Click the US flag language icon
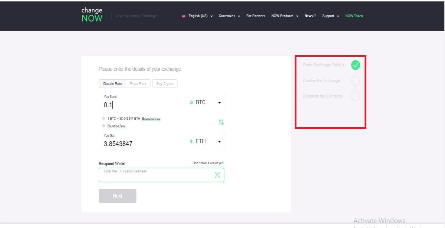Image resolution: width=445 pixels, height=228 pixels. coord(184,16)
